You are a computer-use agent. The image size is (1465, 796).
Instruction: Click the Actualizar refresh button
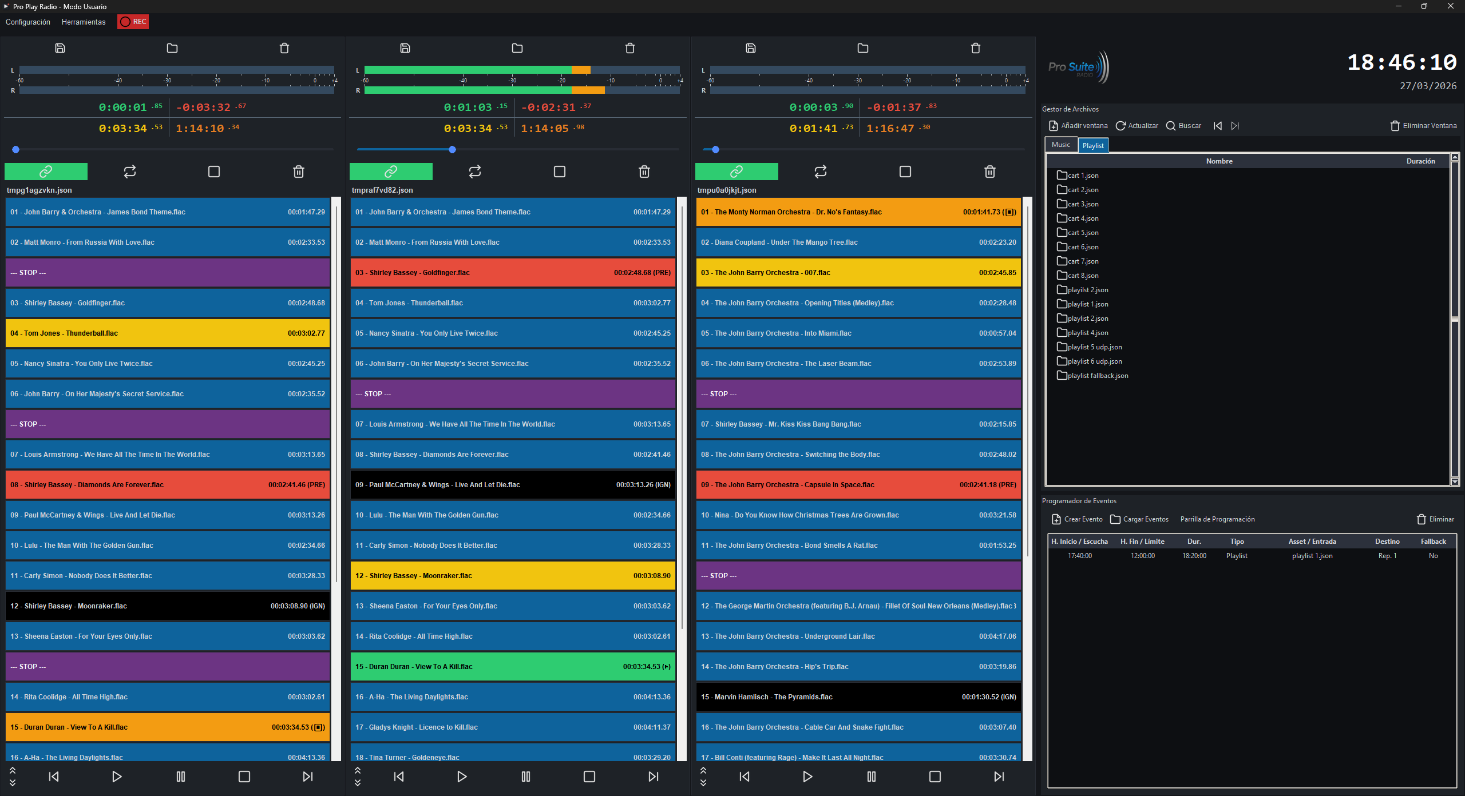click(x=1137, y=126)
